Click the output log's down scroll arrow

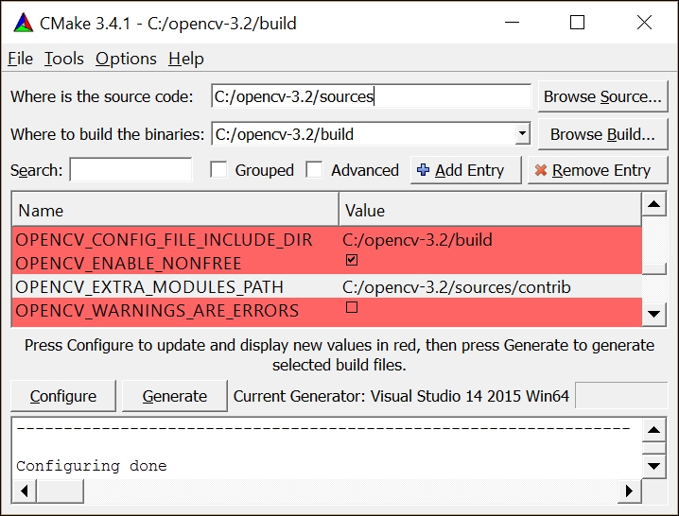click(653, 466)
